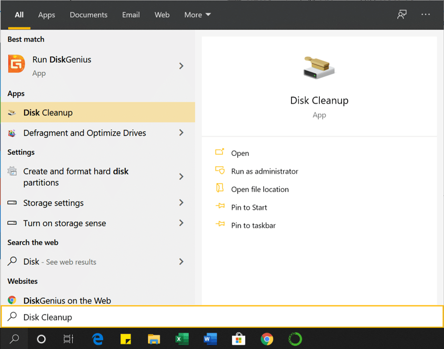
Task: Choose Open file location
Action: pyautogui.click(x=260, y=189)
